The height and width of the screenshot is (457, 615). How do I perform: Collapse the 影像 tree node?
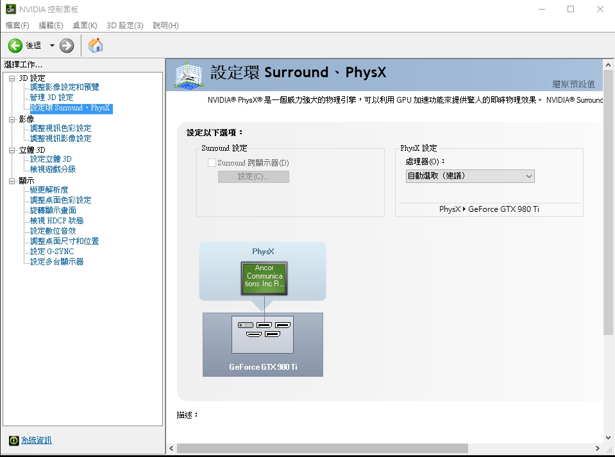pos(12,119)
